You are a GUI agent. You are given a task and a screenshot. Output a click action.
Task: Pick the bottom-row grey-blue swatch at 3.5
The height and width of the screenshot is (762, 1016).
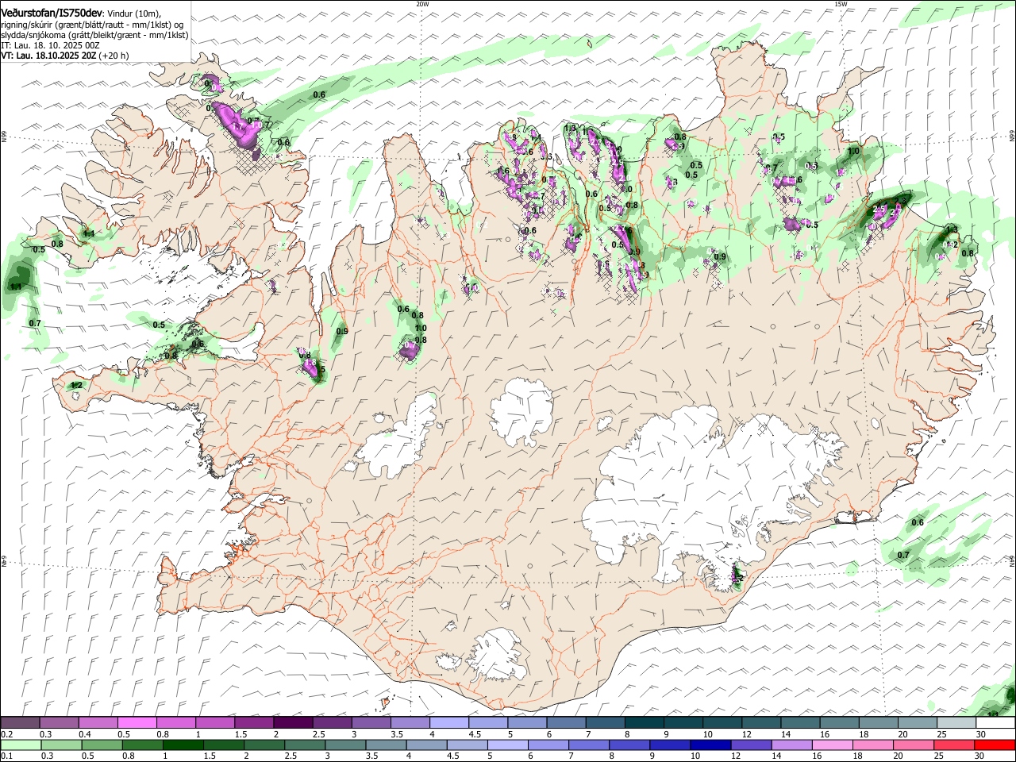point(386,745)
